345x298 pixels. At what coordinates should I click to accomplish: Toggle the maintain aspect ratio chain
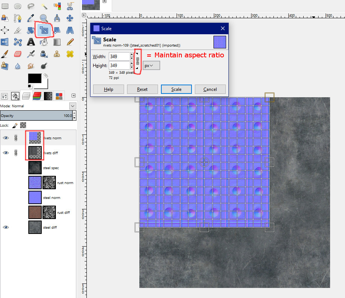137,61
